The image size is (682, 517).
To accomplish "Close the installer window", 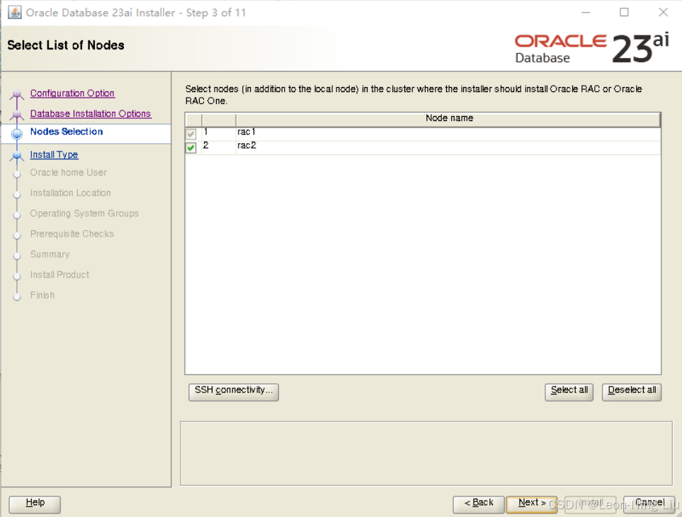I will pyautogui.click(x=663, y=12).
